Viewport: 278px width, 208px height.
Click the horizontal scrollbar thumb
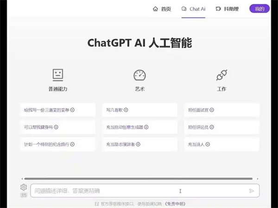point(138,178)
